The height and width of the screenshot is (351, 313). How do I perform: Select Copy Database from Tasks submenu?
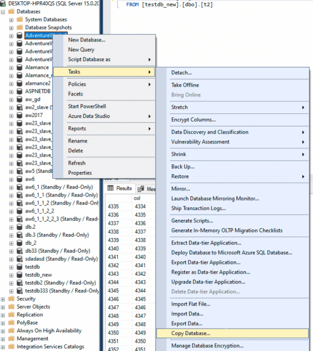(x=191, y=333)
